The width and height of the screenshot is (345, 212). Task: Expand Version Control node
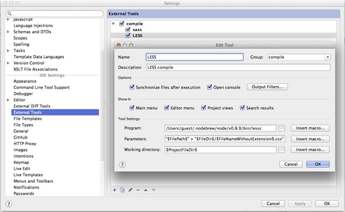point(8,63)
